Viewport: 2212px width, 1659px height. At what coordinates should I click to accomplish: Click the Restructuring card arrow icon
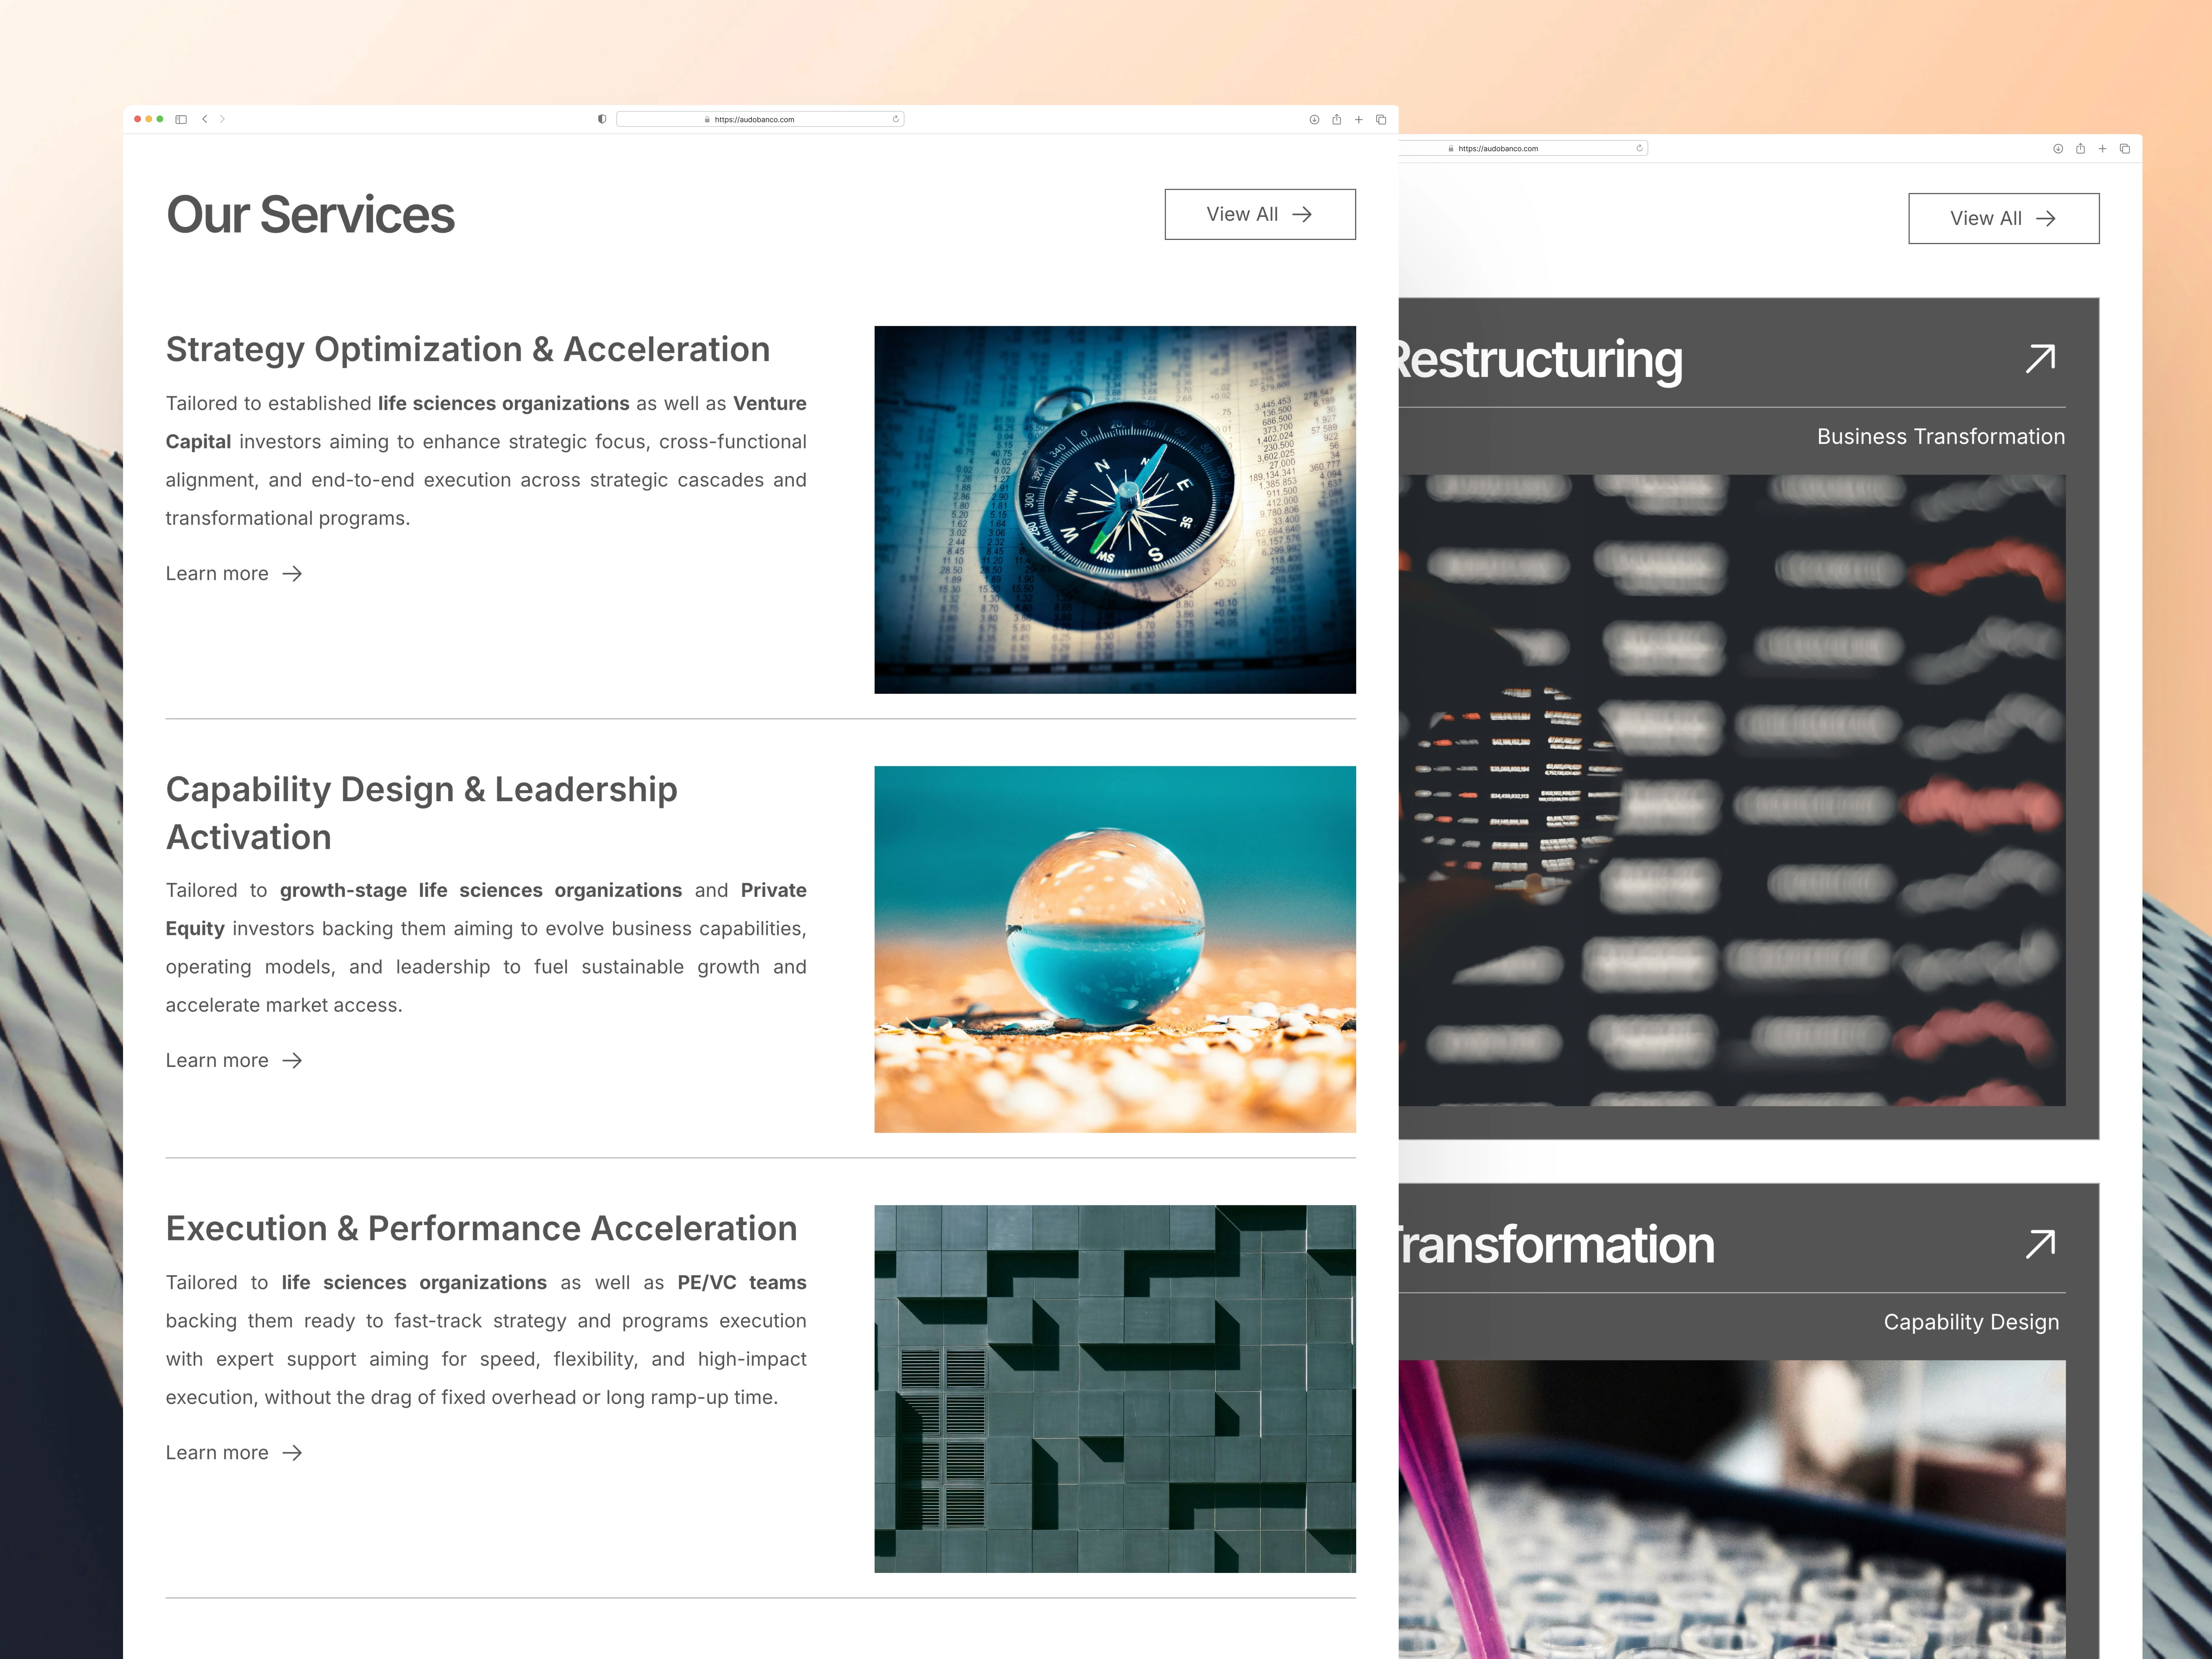[2040, 358]
